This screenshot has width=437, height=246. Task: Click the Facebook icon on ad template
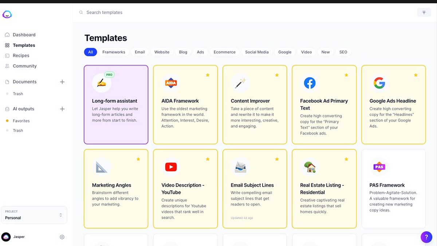(x=310, y=83)
